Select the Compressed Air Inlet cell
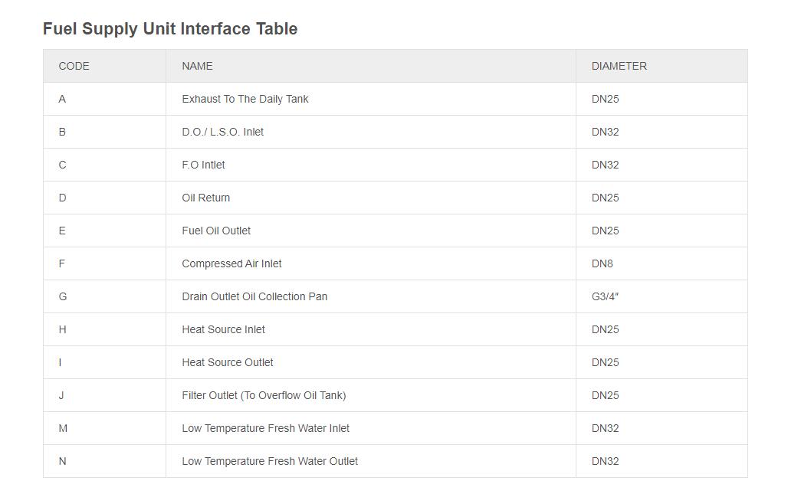 point(231,263)
